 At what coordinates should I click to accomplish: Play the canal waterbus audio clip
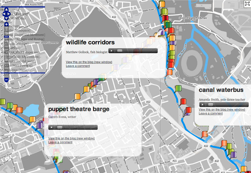coord(203,105)
